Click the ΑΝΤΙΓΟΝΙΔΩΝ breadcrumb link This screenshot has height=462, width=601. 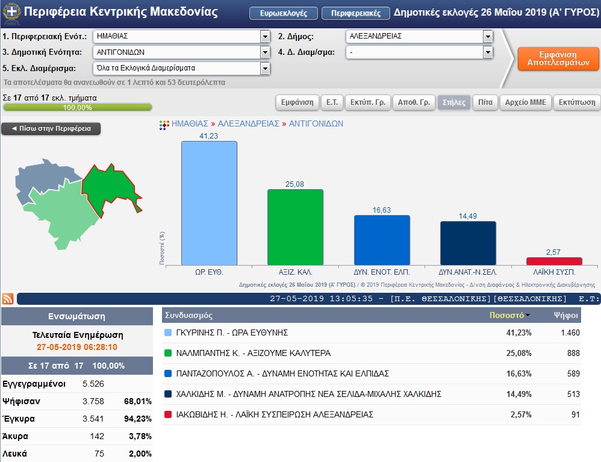(316, 124)
